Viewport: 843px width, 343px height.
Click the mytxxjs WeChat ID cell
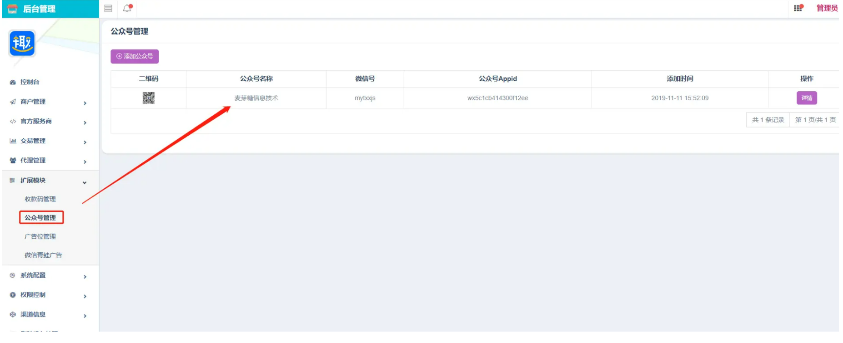[365, 98]
